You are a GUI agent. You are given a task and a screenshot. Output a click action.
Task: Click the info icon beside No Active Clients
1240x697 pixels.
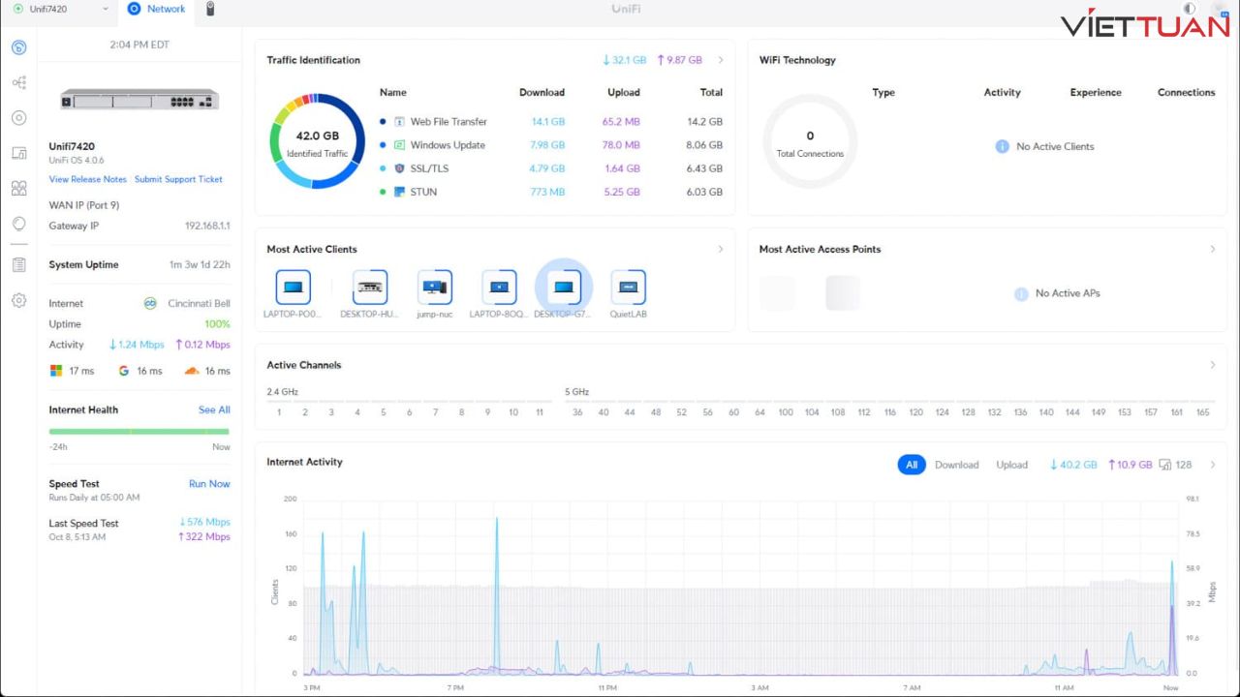click(x=1003, y=146)
